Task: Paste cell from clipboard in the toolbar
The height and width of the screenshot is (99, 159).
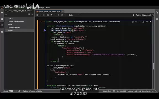Action: click(x=51, y=15)
